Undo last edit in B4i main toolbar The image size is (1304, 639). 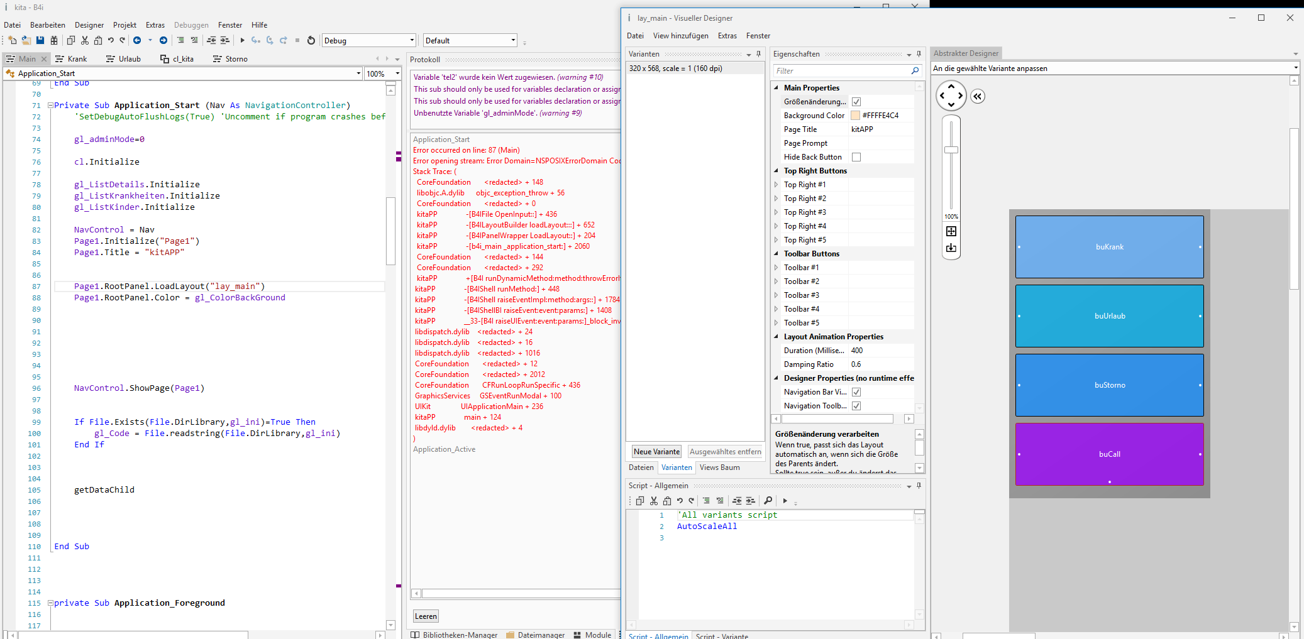pyautogui.click(x=111, y=40)
